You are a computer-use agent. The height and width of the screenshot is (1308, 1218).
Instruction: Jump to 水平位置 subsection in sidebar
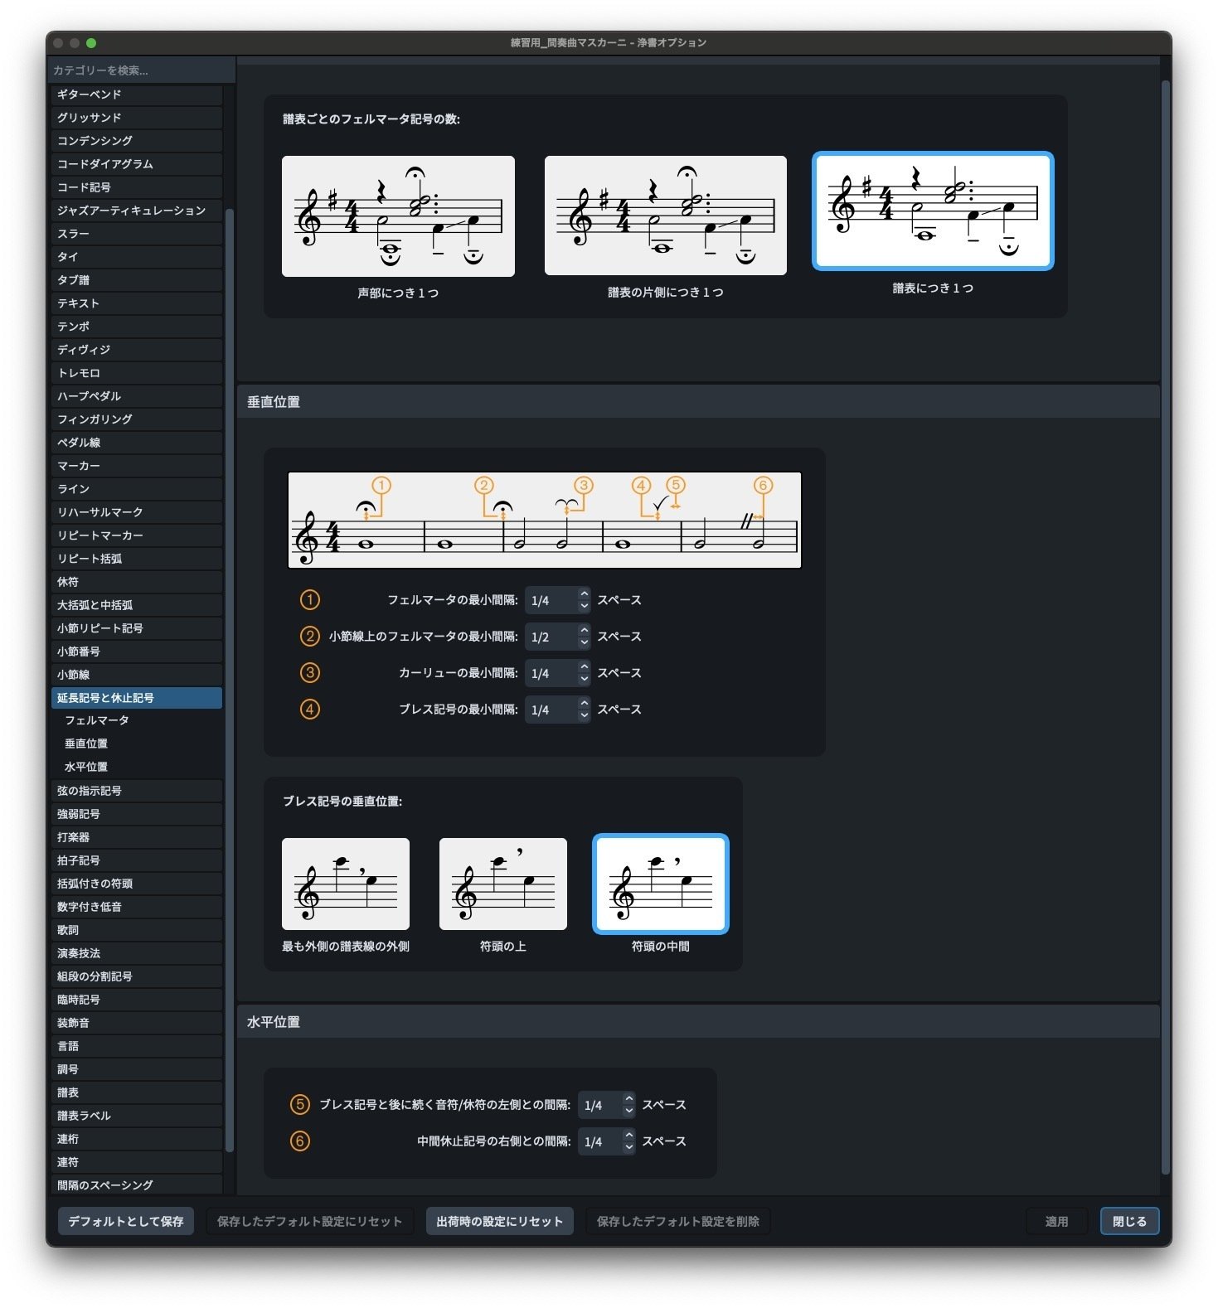[86, 767]
